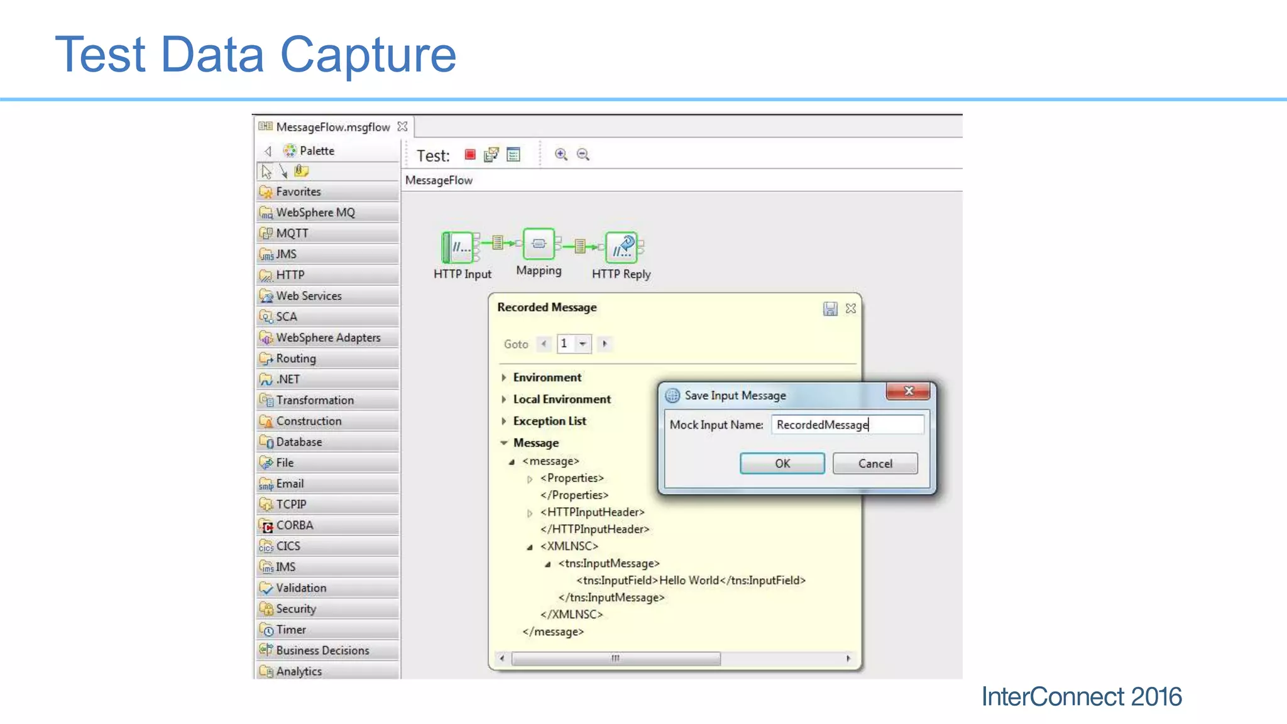This screenshot has height=724, width=1287.
Task: Open the WebSphere MQ palette drawer
Action: (x=315, y=212)
